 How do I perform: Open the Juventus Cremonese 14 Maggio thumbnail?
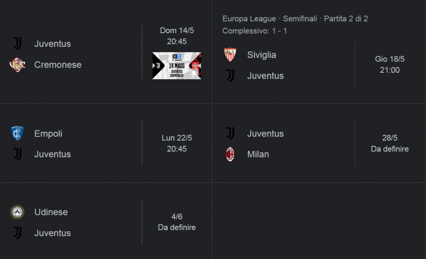[177, 65]
